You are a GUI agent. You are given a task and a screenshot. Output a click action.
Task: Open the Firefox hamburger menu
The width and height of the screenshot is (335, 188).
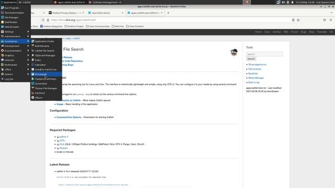331,20
